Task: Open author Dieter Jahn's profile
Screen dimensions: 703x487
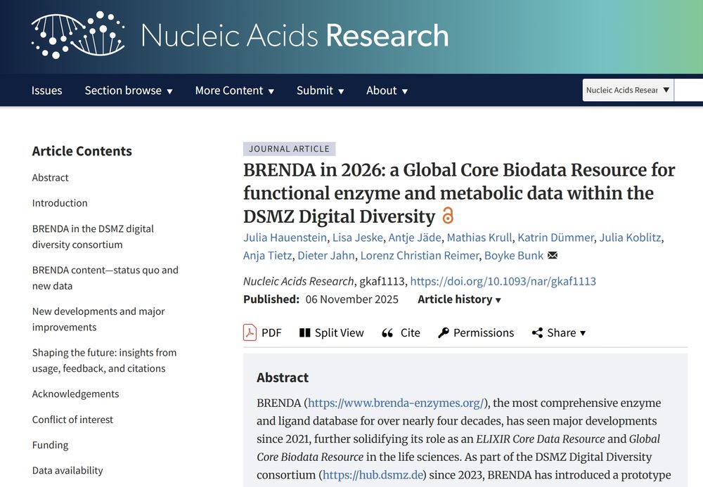Action: pyautogui.click(x=326, y=255)
